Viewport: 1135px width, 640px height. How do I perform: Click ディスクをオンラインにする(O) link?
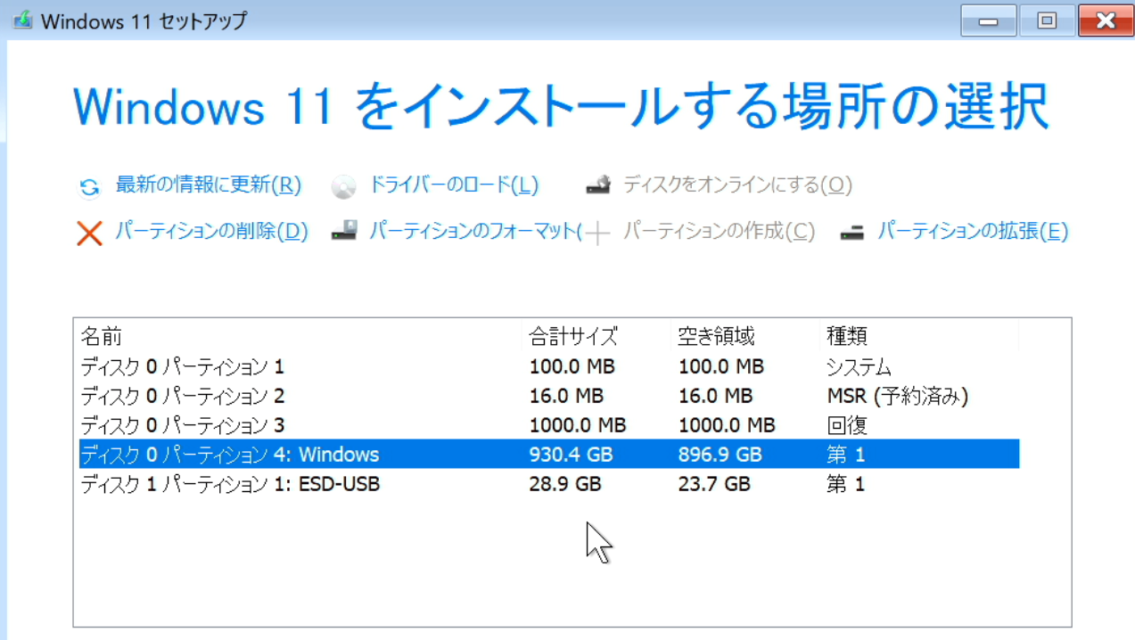point(737,185)
